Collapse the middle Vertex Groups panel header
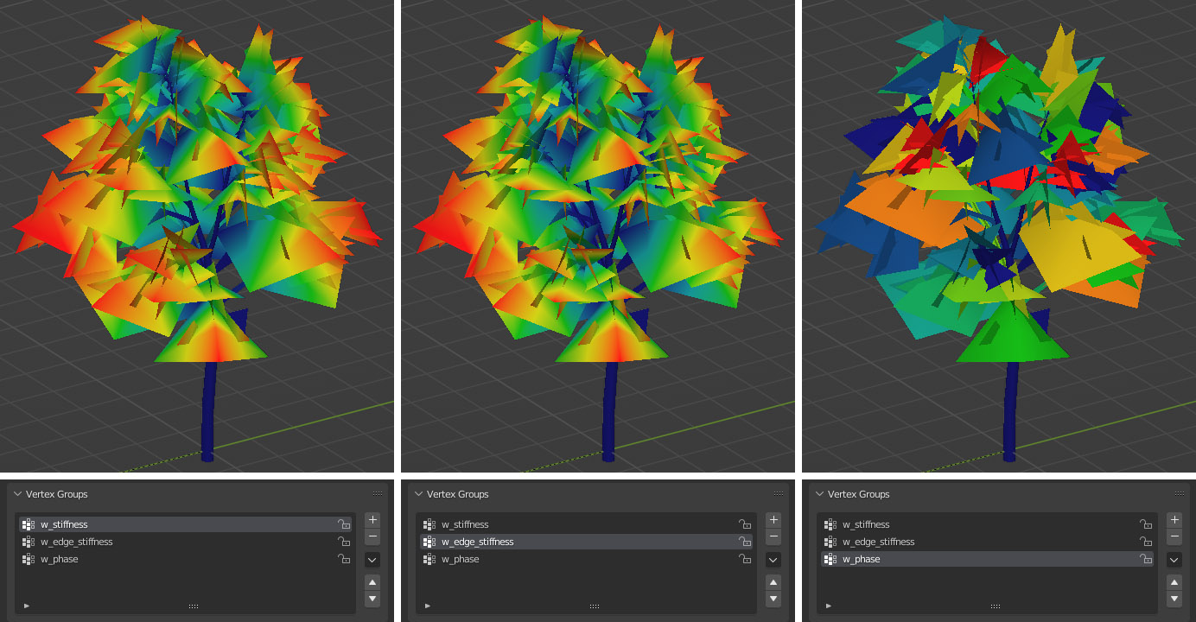This screenshot has width=1196, height=622. pos(419,494)
